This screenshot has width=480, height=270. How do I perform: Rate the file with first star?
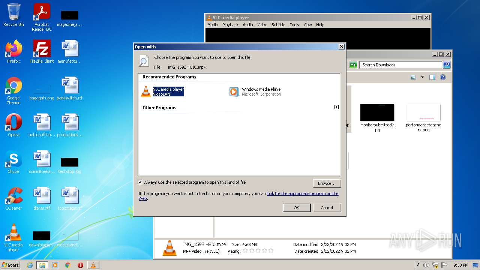click(245, 250)
